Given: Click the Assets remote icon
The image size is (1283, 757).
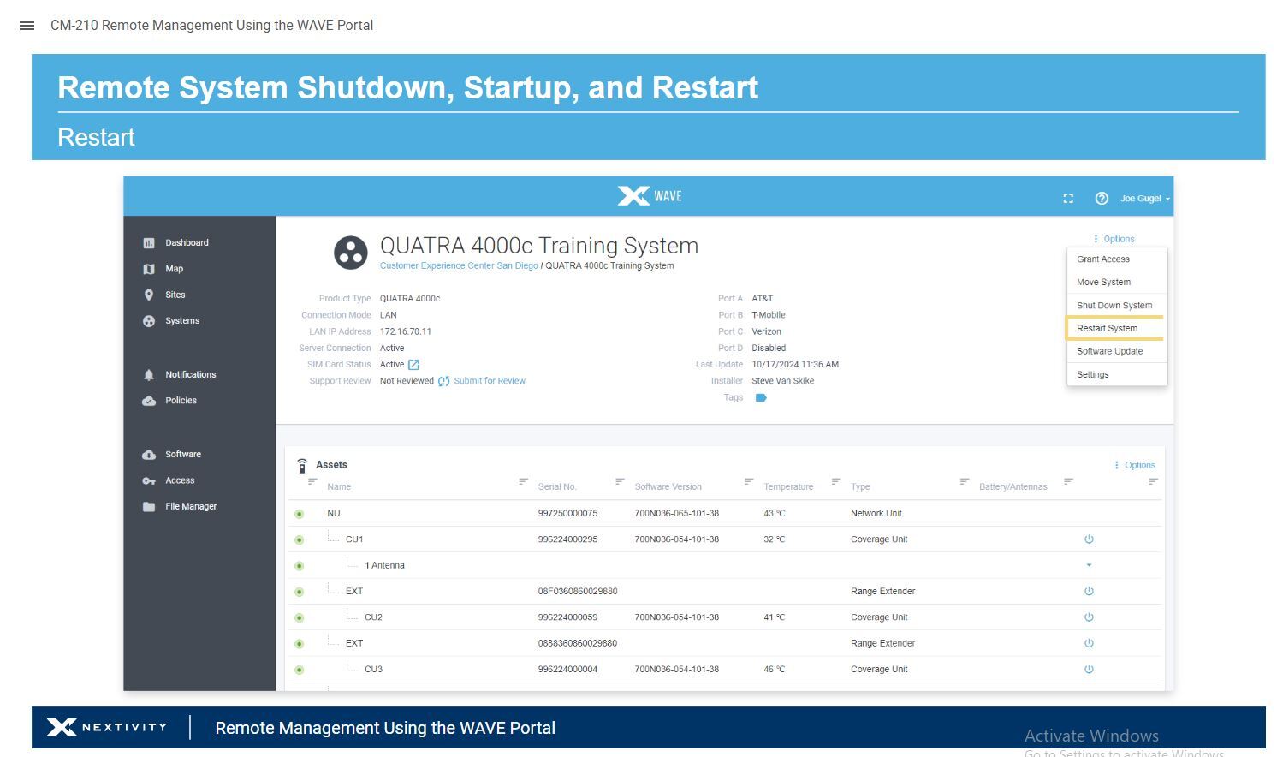Looking at the screenshot, I should 302,466.
